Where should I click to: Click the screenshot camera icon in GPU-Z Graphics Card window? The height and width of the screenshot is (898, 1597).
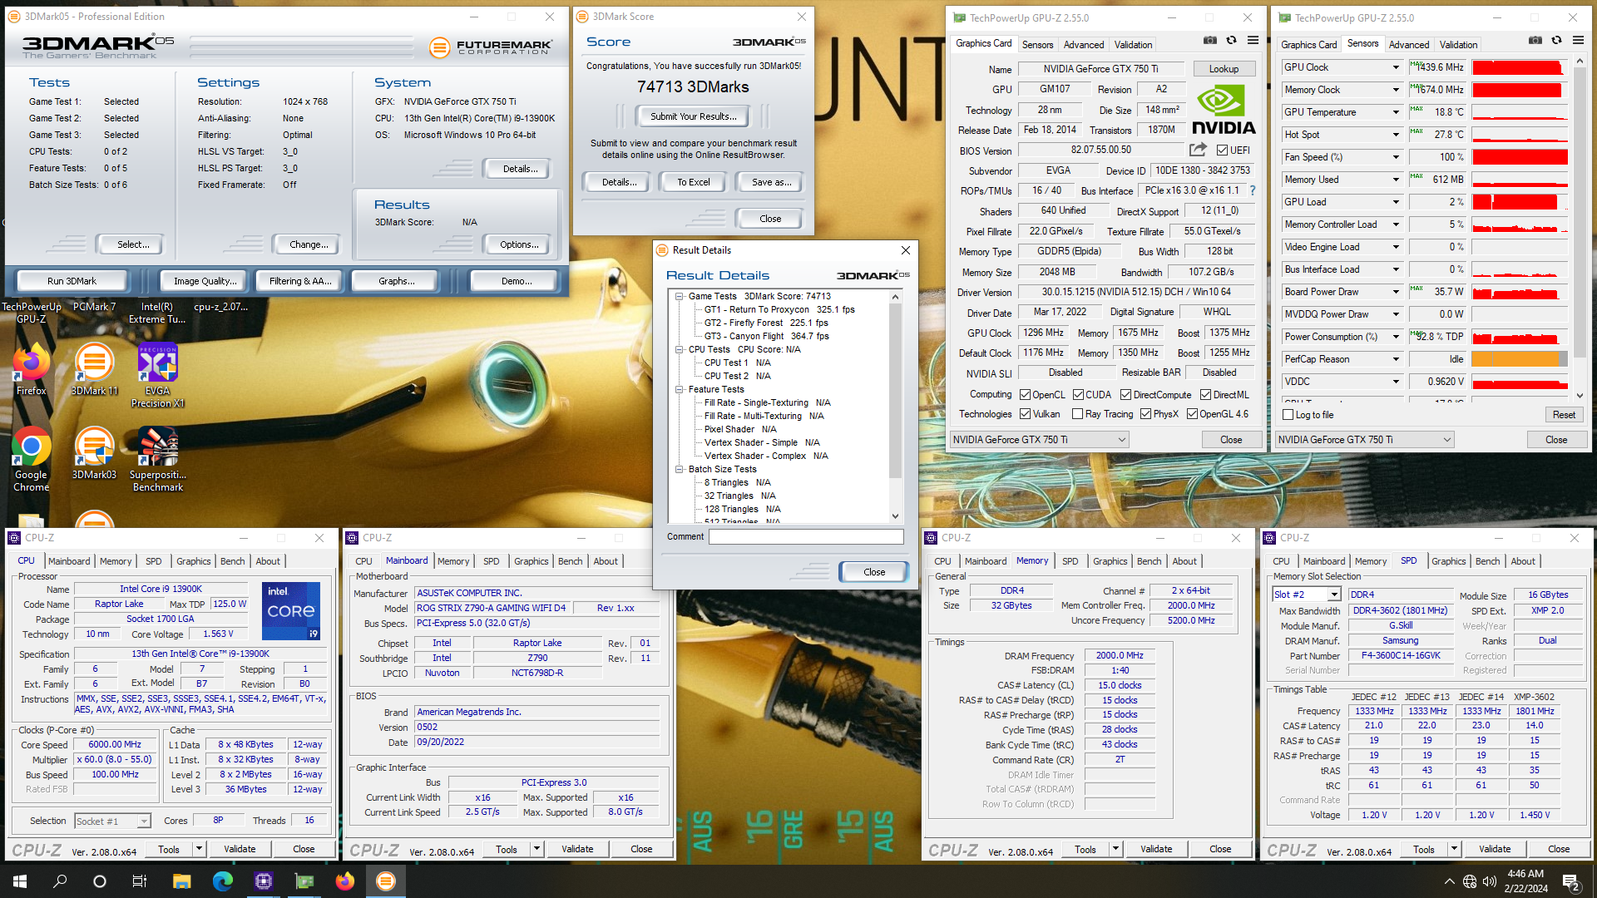(1210, 41)
